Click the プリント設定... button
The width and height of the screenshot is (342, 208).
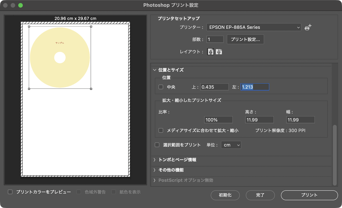coord(245,39)
